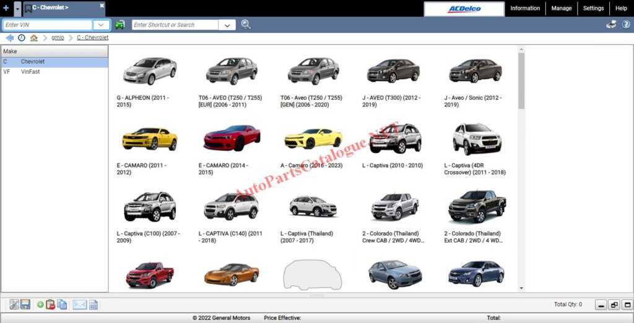
Task: Click the print icon
Action: coord(611,24)
